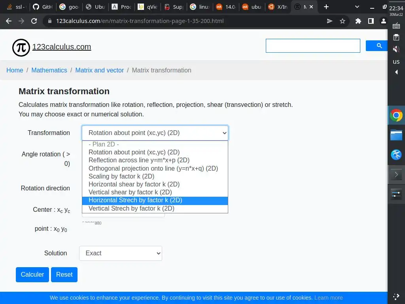The width and height of the screenshot is (405, 304).
Task: Open the dock settings sliders icon
Action: (x=396, y=194)
